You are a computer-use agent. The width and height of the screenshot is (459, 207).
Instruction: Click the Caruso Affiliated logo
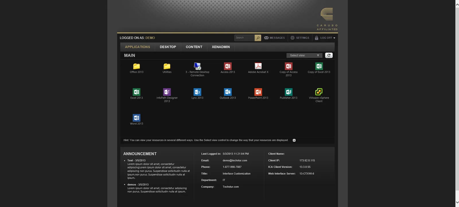click(327, 19)
